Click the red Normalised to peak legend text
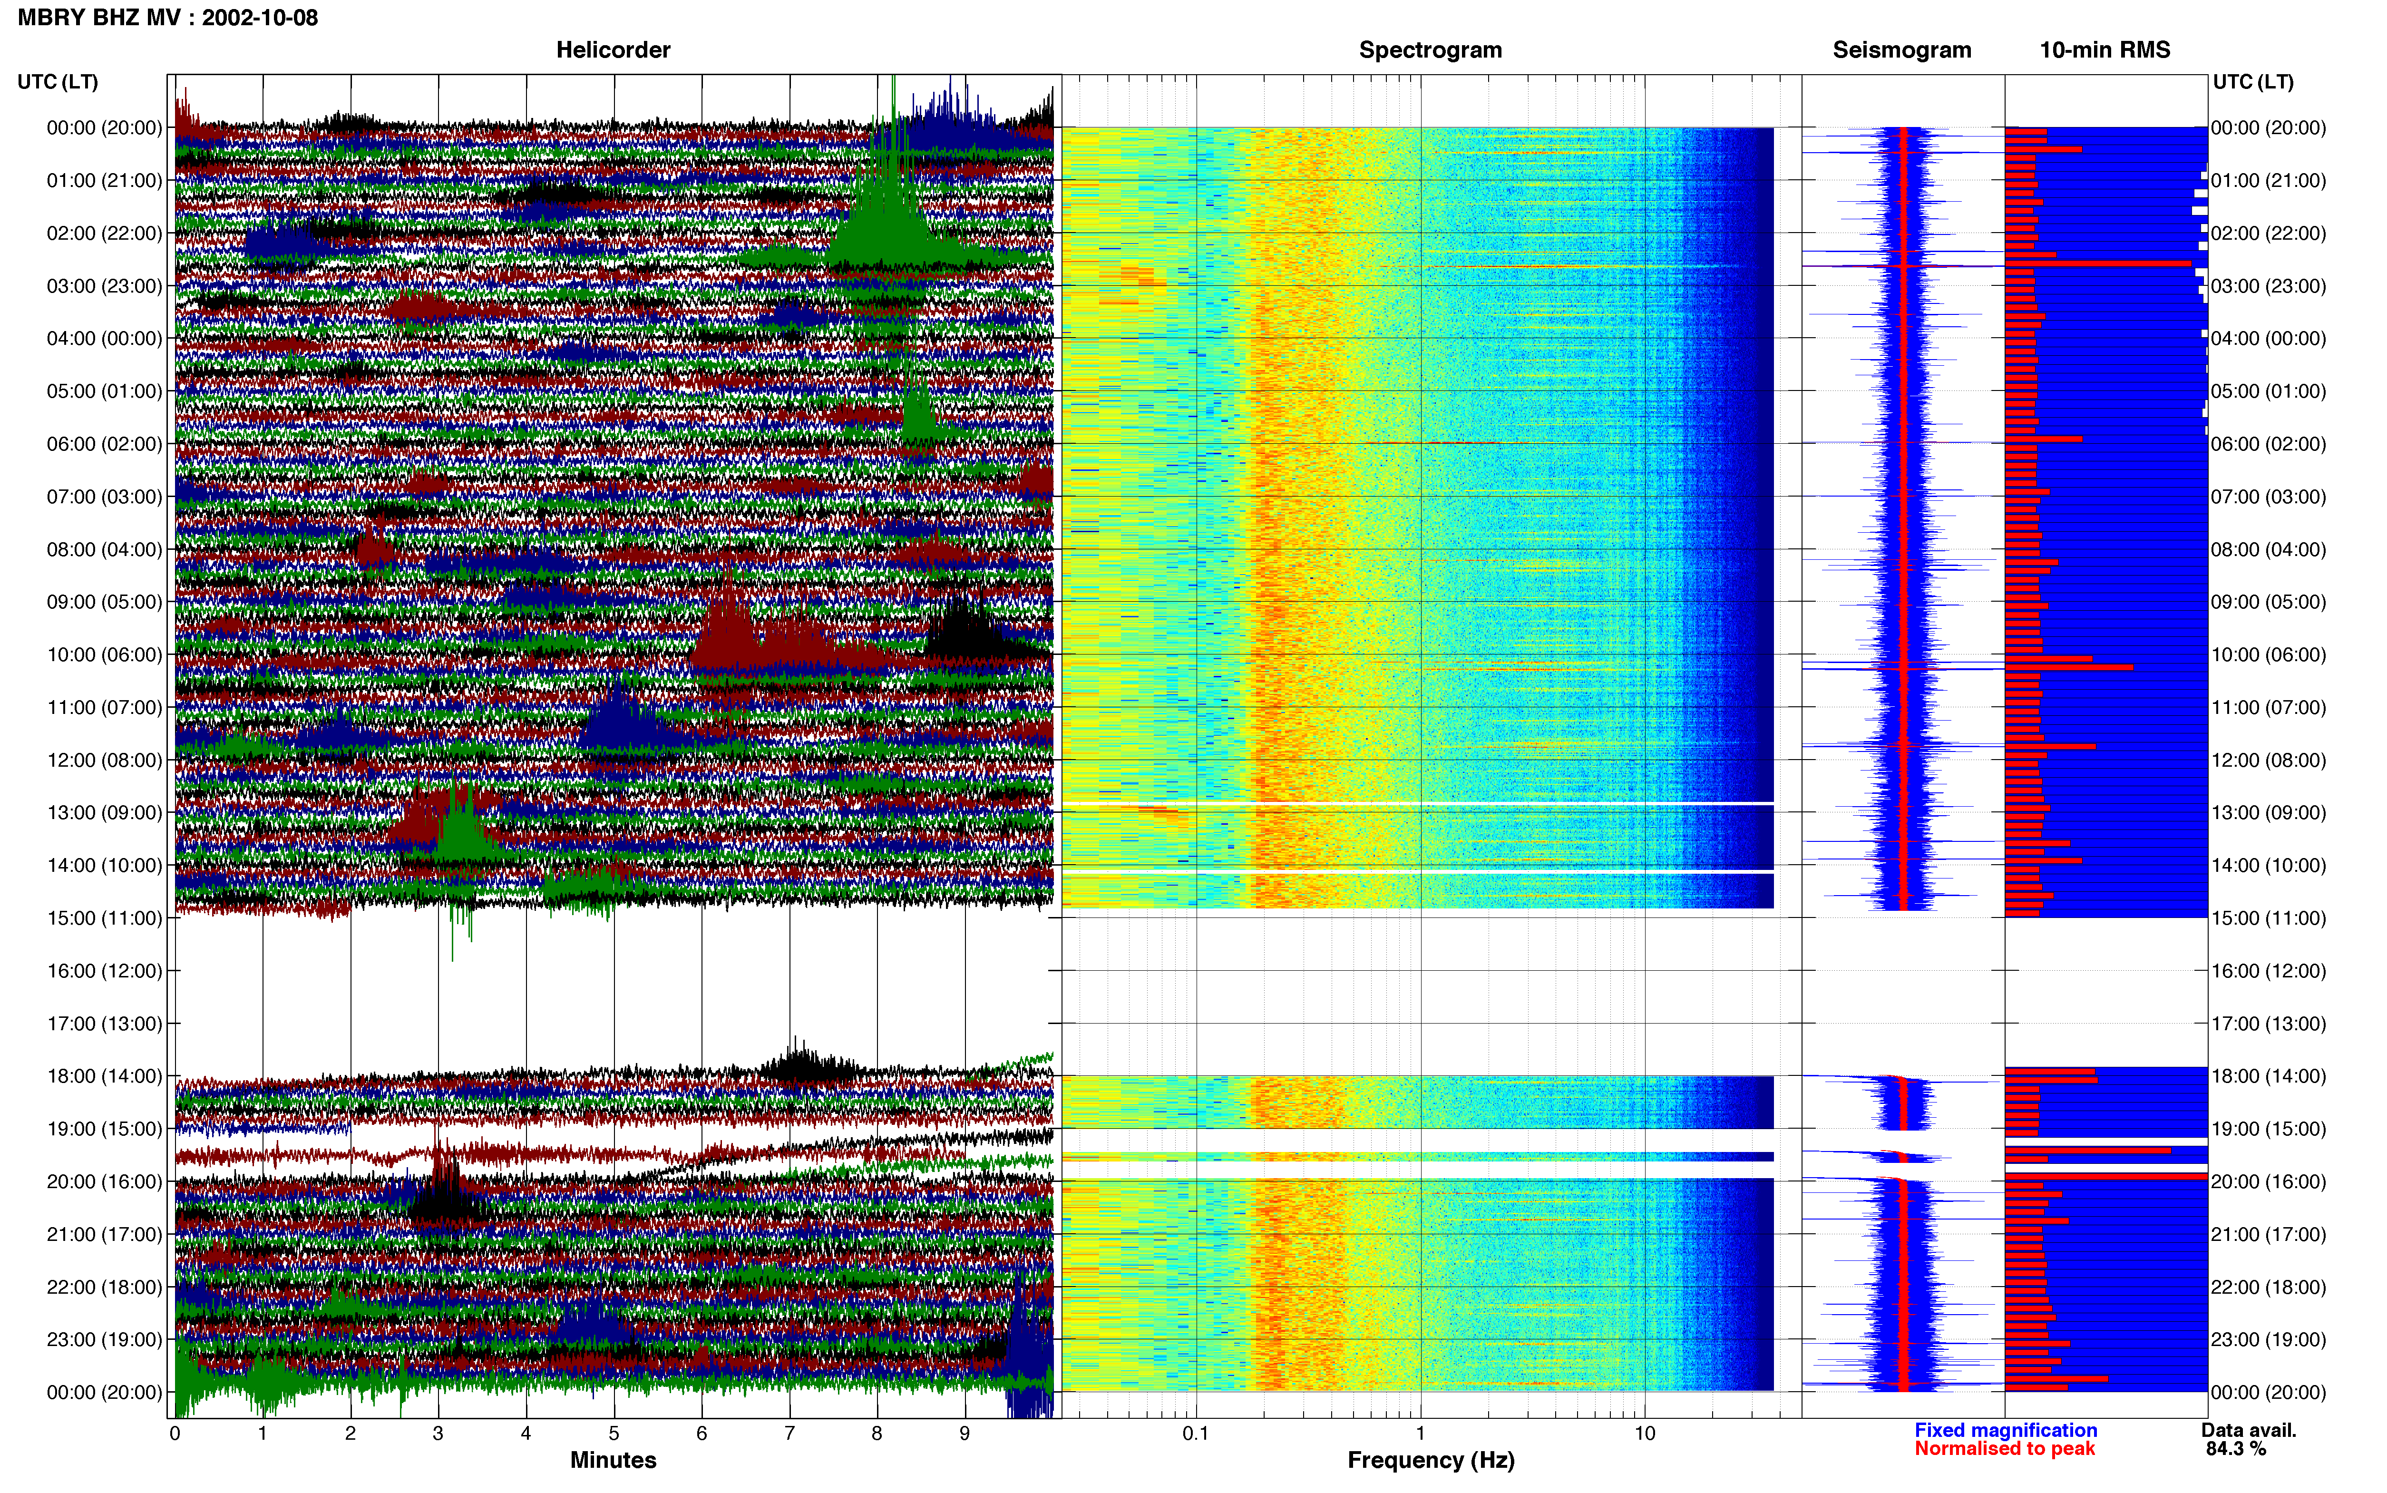 pyautogui.click(x=2005, y=1449)
